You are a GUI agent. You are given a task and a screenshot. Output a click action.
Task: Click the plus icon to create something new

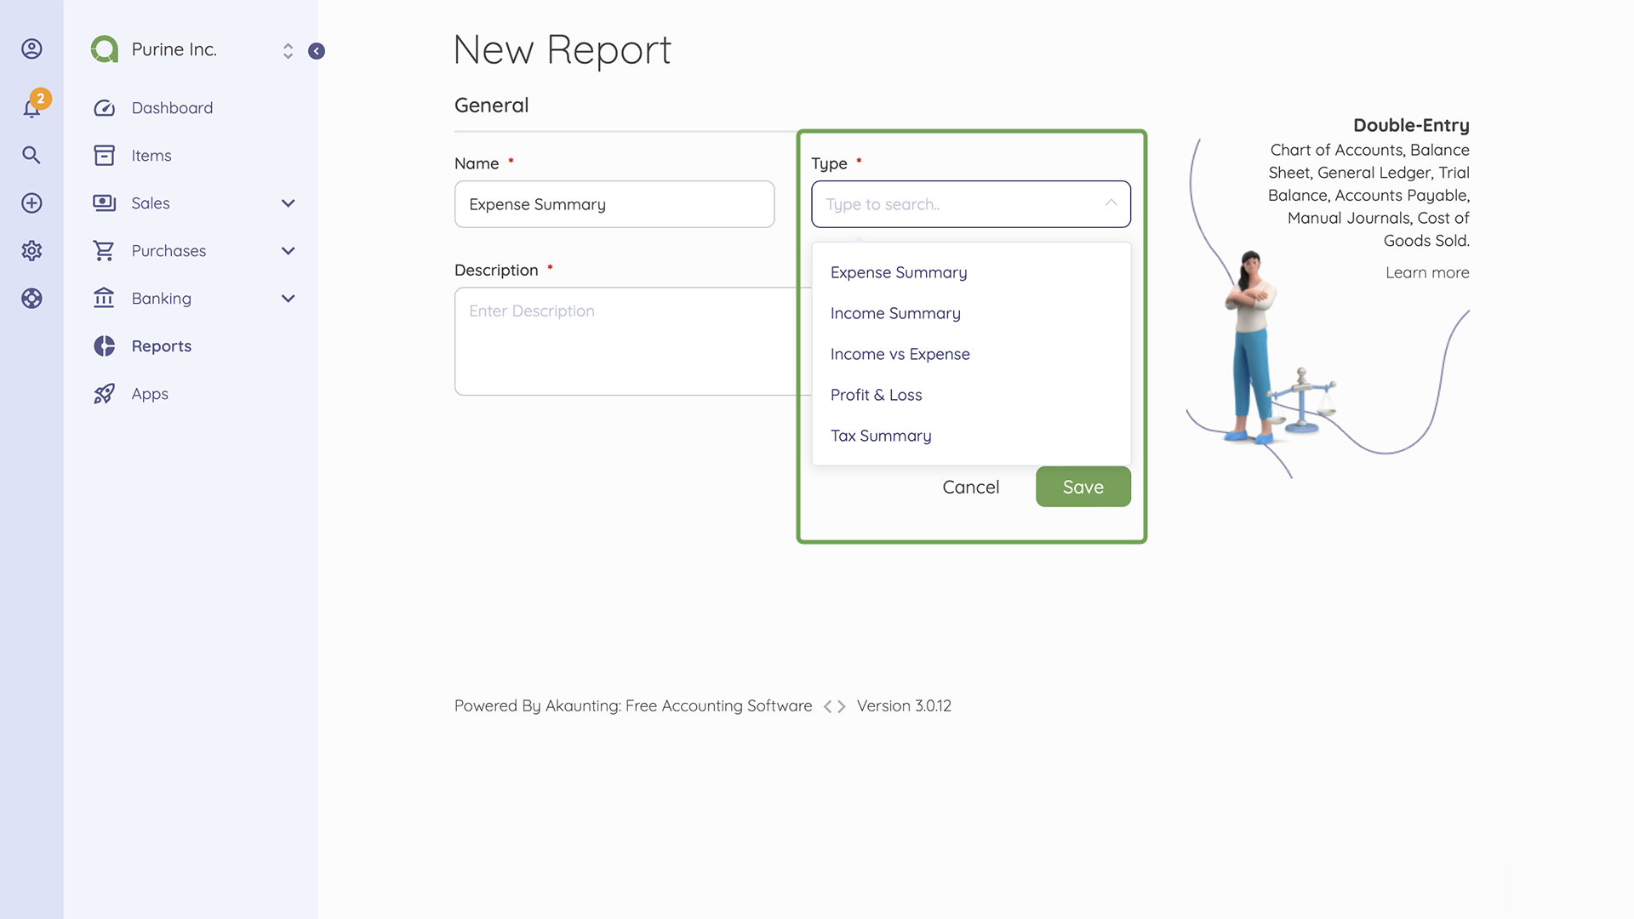click(31, 203)
